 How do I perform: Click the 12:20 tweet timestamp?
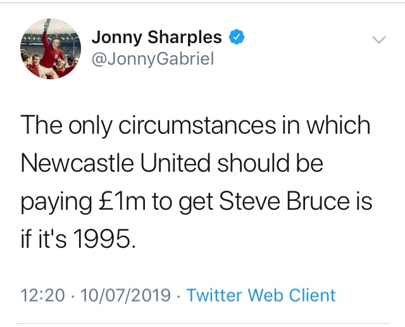tap(42, 295)
